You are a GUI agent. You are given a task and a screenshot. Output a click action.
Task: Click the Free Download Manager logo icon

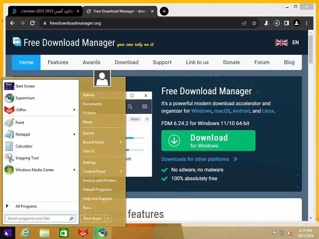click(17, 42)
